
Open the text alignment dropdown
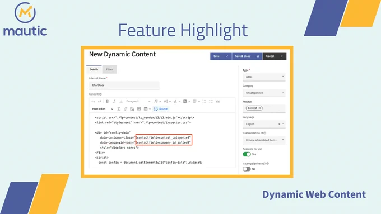196,101
